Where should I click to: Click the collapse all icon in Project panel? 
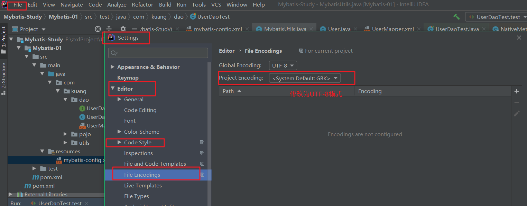pyautogui.click(x=109, y=29)
